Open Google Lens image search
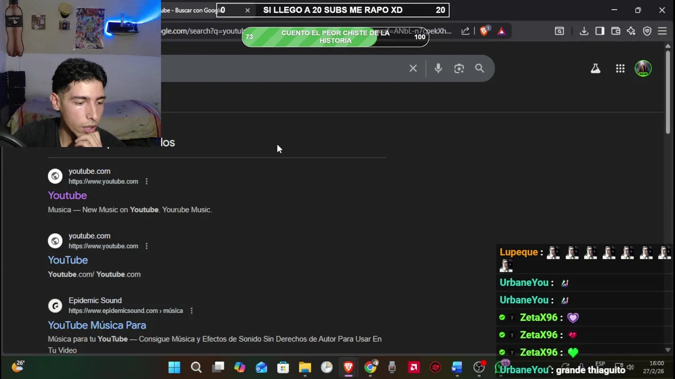 [459, 68]
